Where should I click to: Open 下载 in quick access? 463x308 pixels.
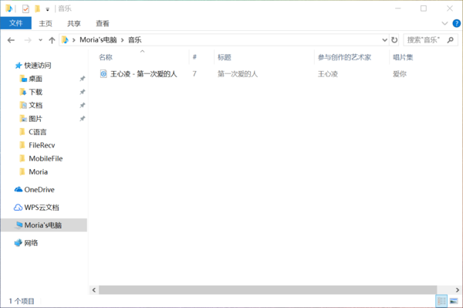pos(35,92)
